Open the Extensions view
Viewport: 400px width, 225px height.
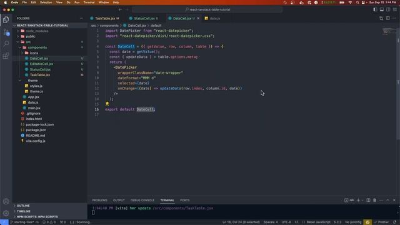tap(6, 56)
